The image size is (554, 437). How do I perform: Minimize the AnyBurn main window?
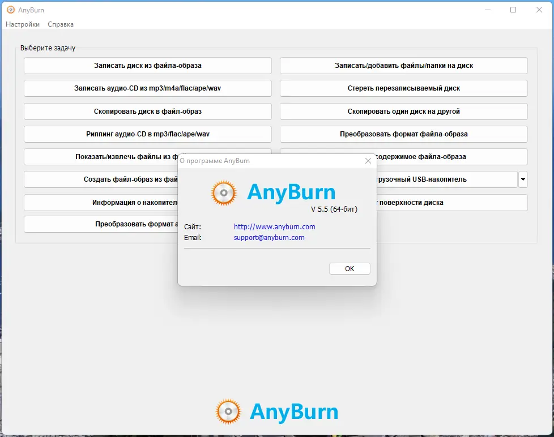pos(488,10)
